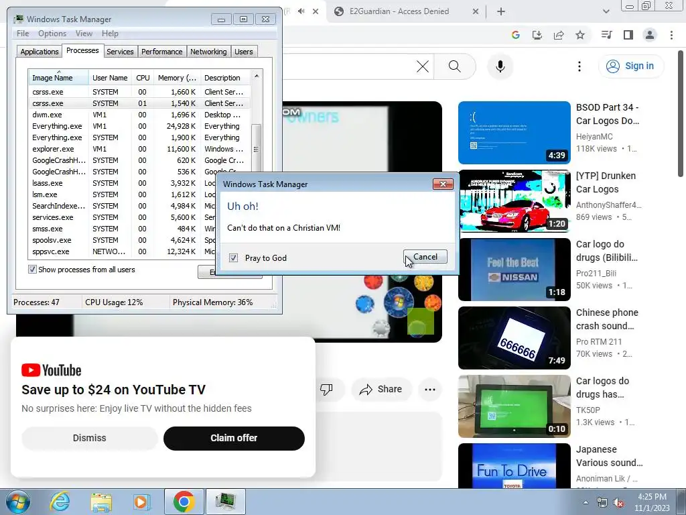Click Cancel in the Uh oh dialog
686x515 pixels.
click(x=425, y=257)
